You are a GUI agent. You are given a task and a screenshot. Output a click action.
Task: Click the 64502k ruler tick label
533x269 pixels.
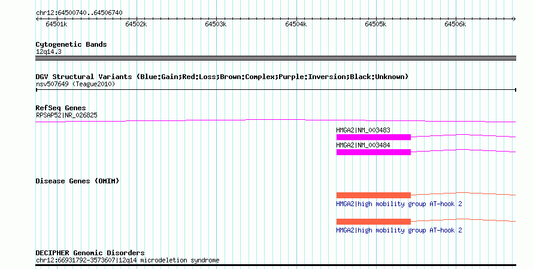136,24
